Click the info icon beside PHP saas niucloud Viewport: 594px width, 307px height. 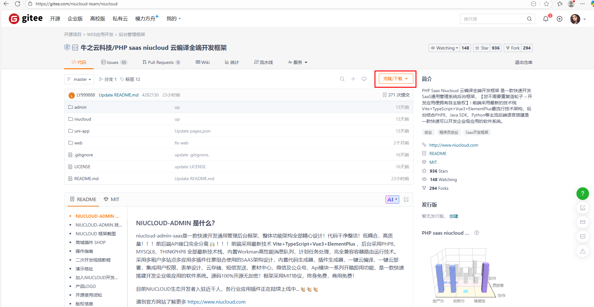click(477, 233)
